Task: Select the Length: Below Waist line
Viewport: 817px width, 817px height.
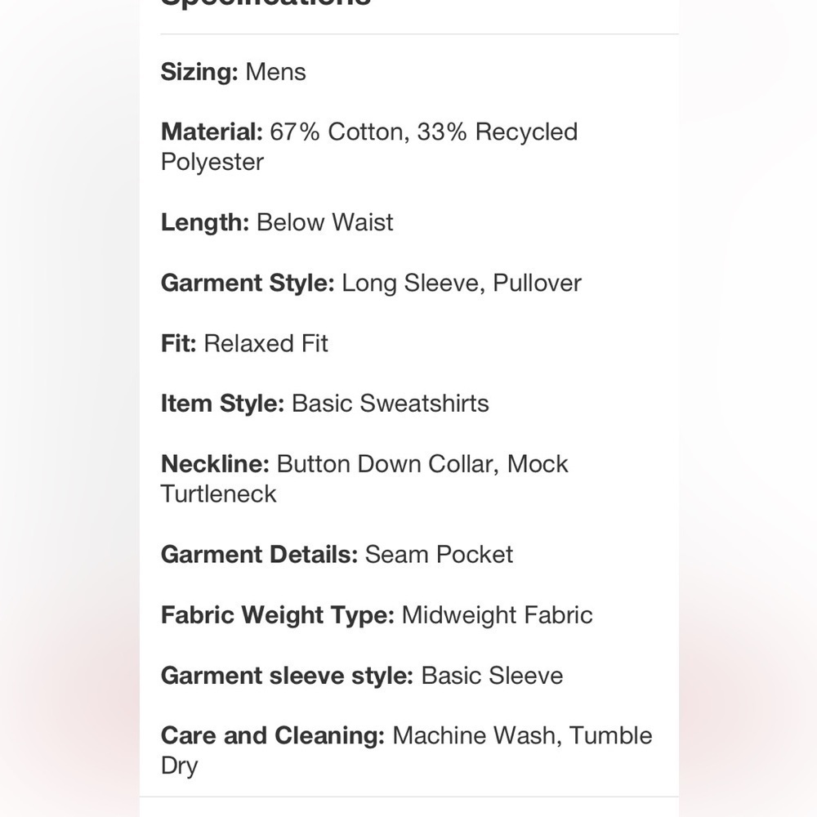Action: [277, 222]
